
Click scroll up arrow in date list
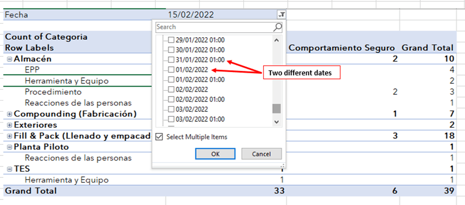[x=277, y=40]
